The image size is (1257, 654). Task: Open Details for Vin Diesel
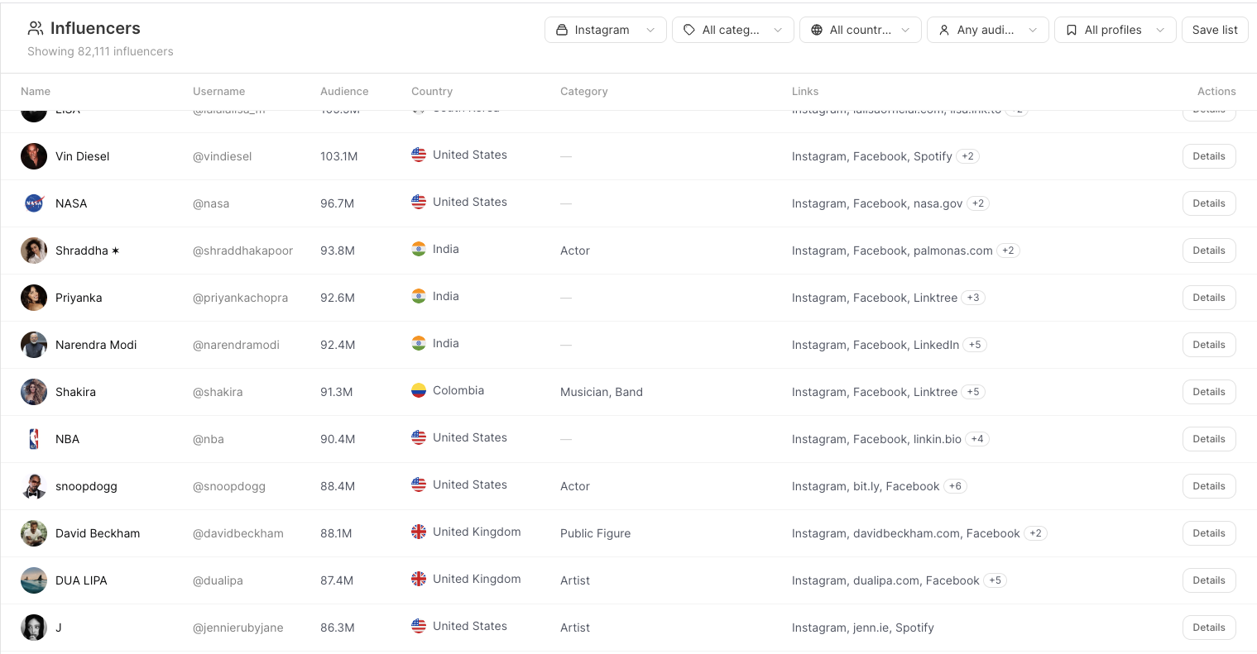pyautogui.click(x=1209, y=156)
